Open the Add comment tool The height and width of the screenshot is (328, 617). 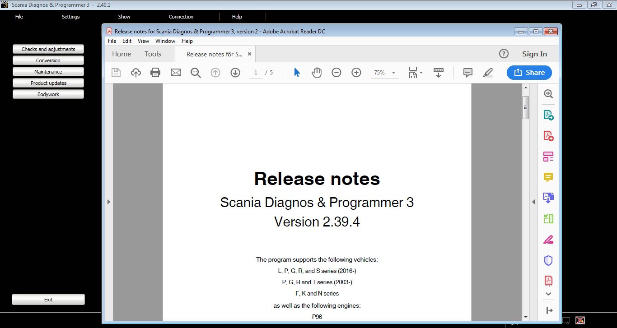468,73
